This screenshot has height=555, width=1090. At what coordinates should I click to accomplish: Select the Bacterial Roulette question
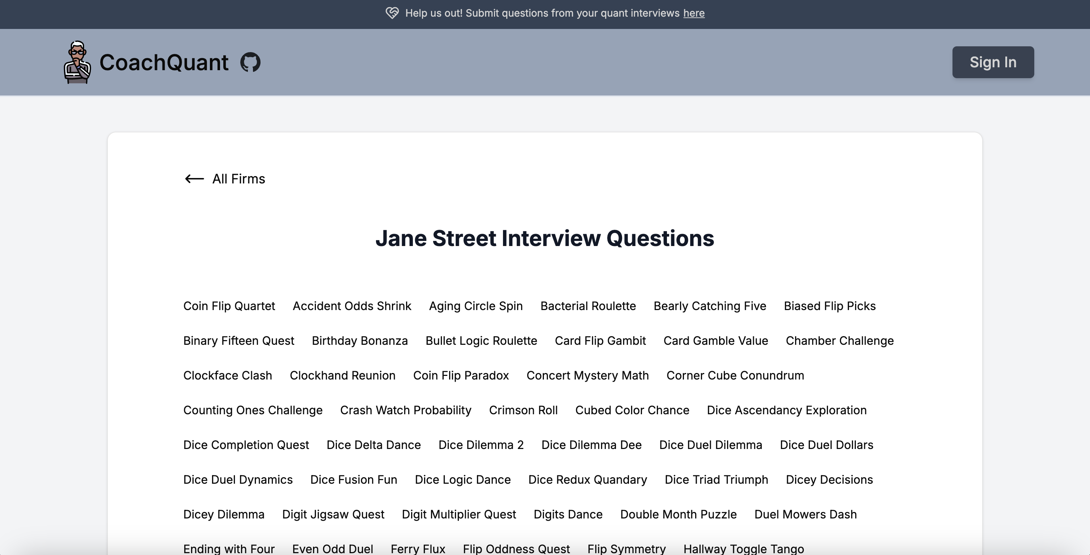click(x=588, y=306)
